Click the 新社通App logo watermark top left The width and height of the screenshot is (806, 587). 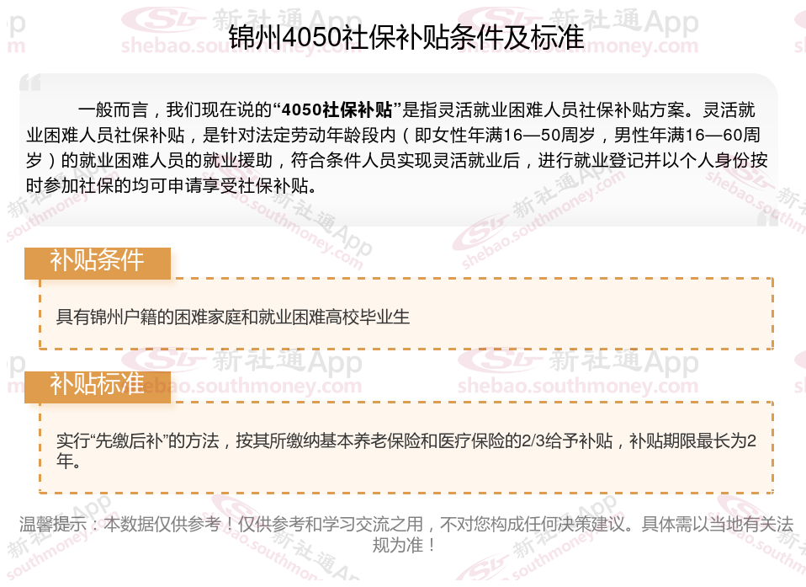click(241, 20)
